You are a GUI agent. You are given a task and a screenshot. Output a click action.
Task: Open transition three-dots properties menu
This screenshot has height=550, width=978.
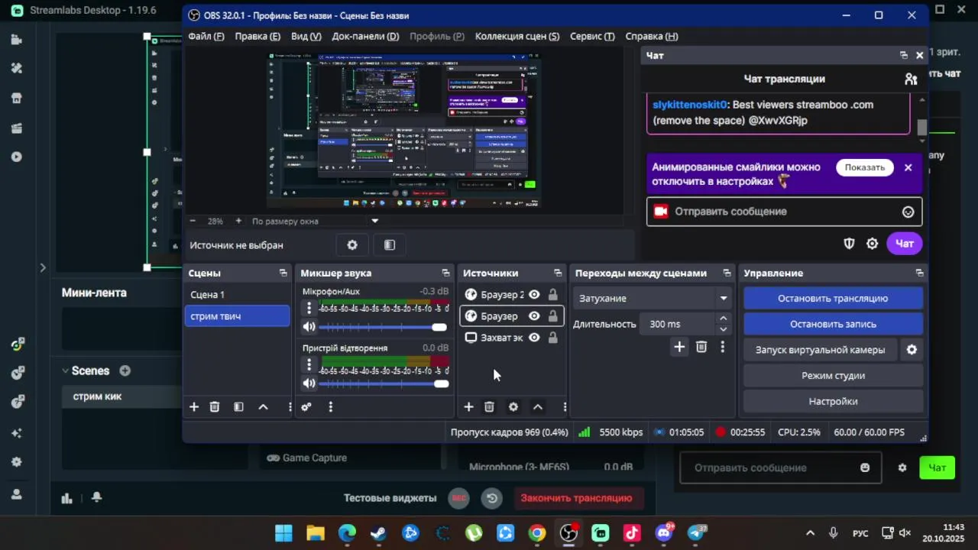[x=723, y=347]
